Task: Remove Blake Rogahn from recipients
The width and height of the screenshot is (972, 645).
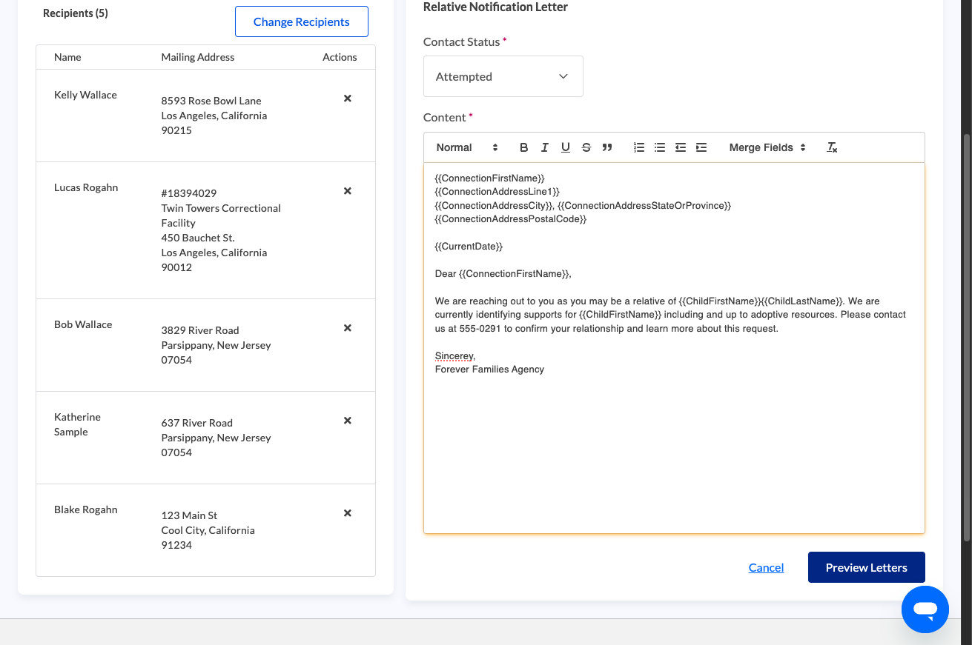Action: [x=347, y=513]
